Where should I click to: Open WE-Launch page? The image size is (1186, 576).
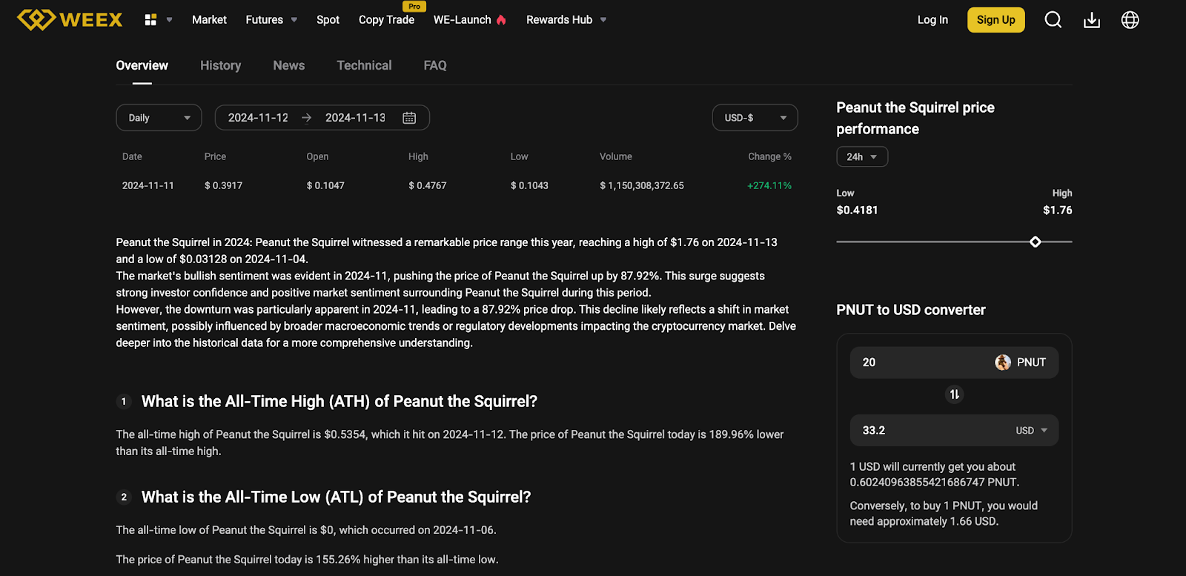coord(462,20)
